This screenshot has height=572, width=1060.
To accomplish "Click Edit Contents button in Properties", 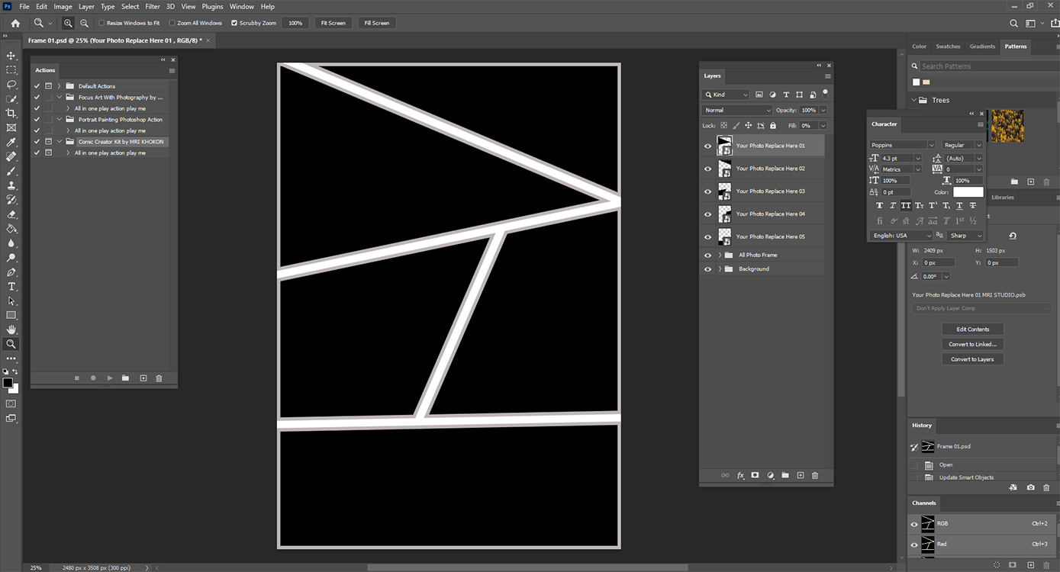I will click(972, 329).
